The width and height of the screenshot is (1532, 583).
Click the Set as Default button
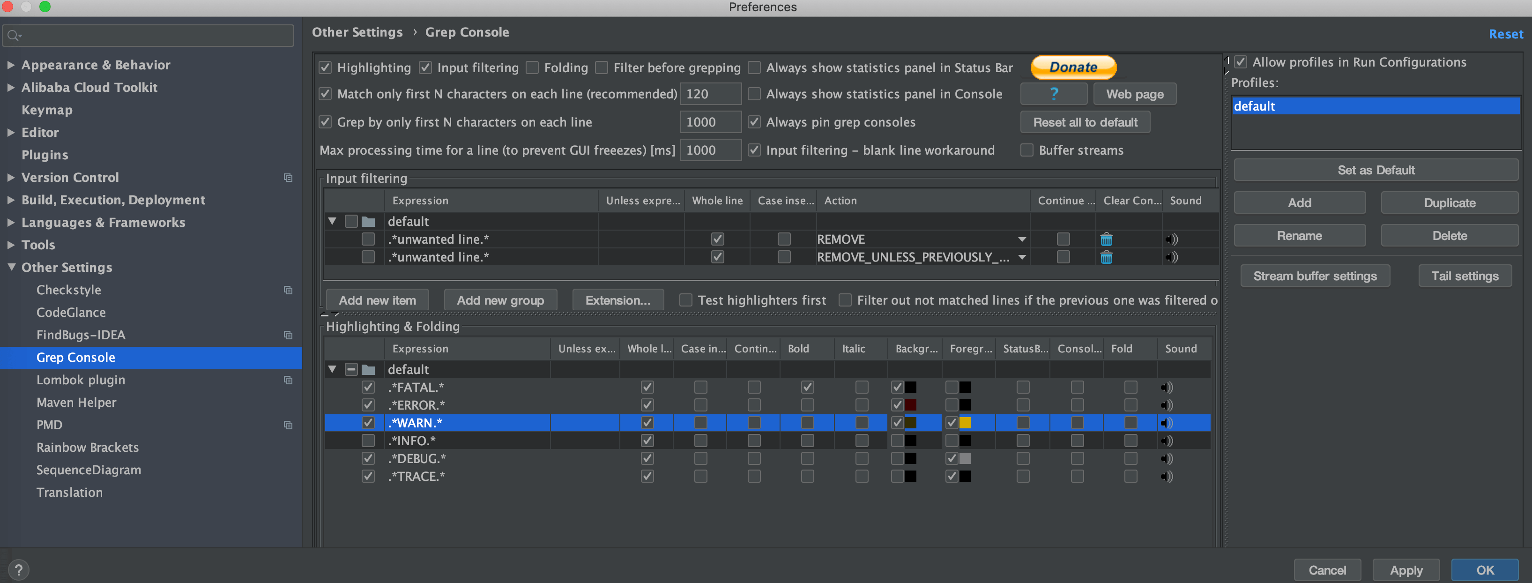(1376, 170)
